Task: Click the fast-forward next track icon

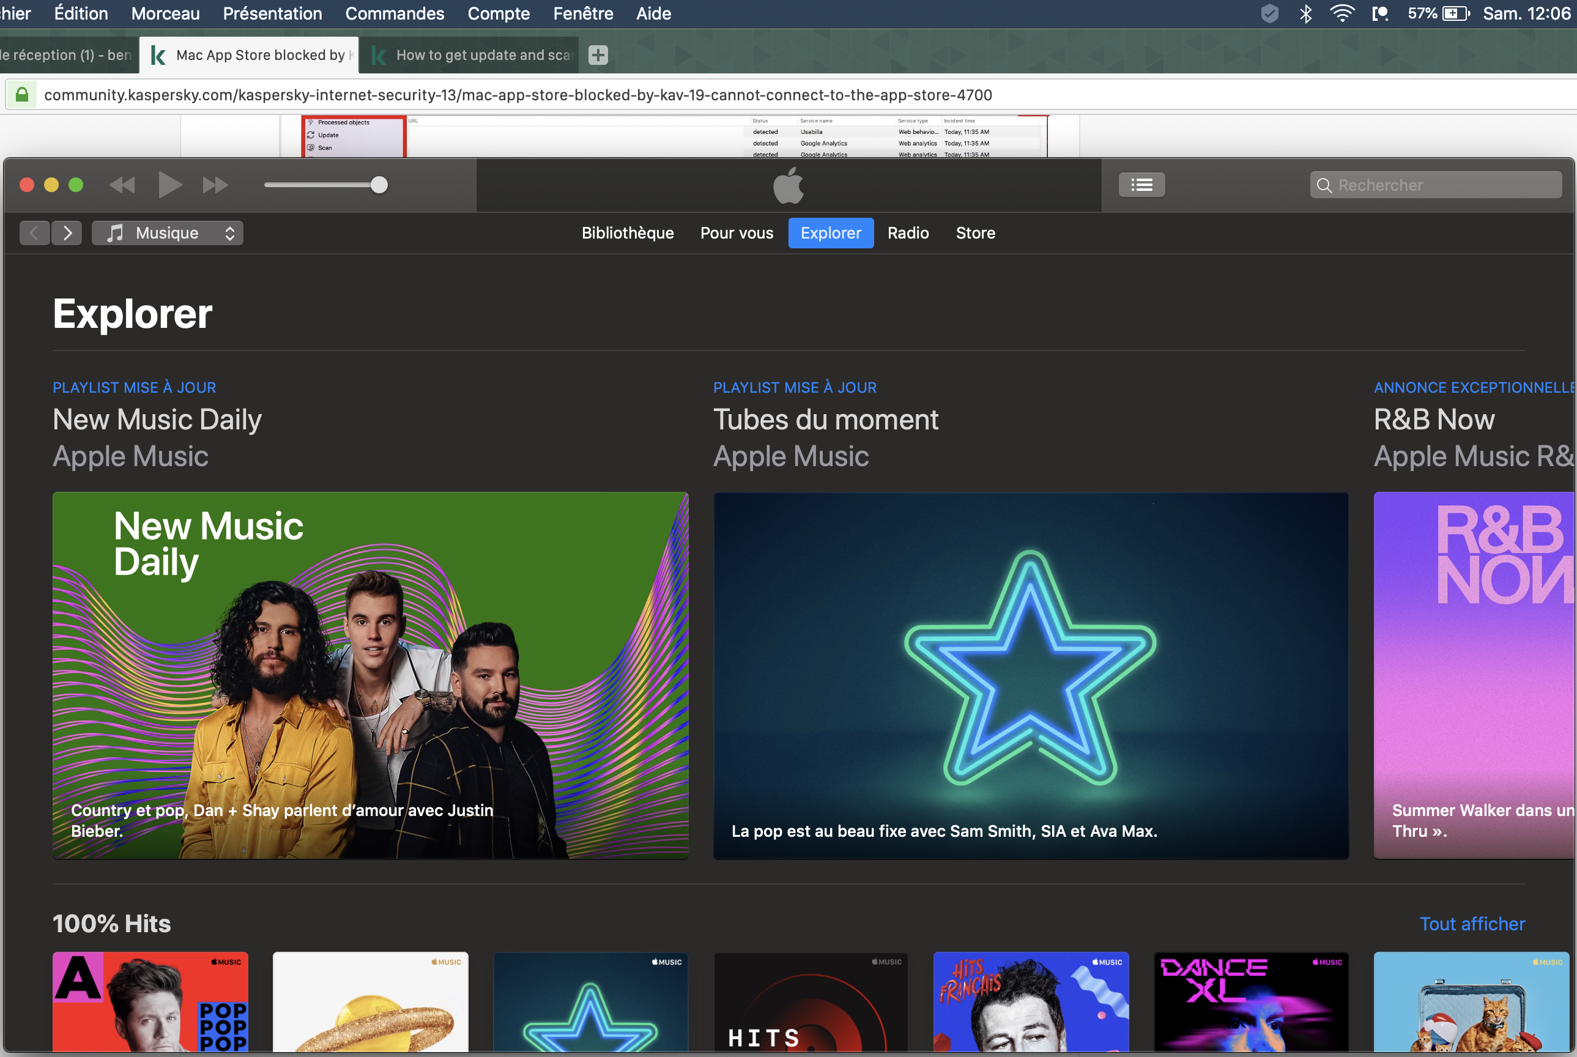Action: (215, 185)
